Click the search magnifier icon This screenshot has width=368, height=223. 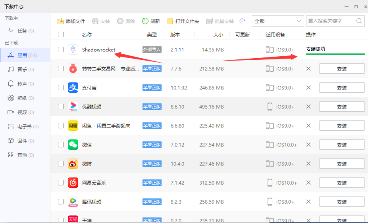pyautogui.click(x=359, y=21)
